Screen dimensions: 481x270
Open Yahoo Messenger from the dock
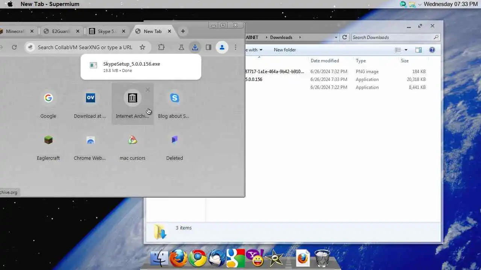click(x=255, y=258)
